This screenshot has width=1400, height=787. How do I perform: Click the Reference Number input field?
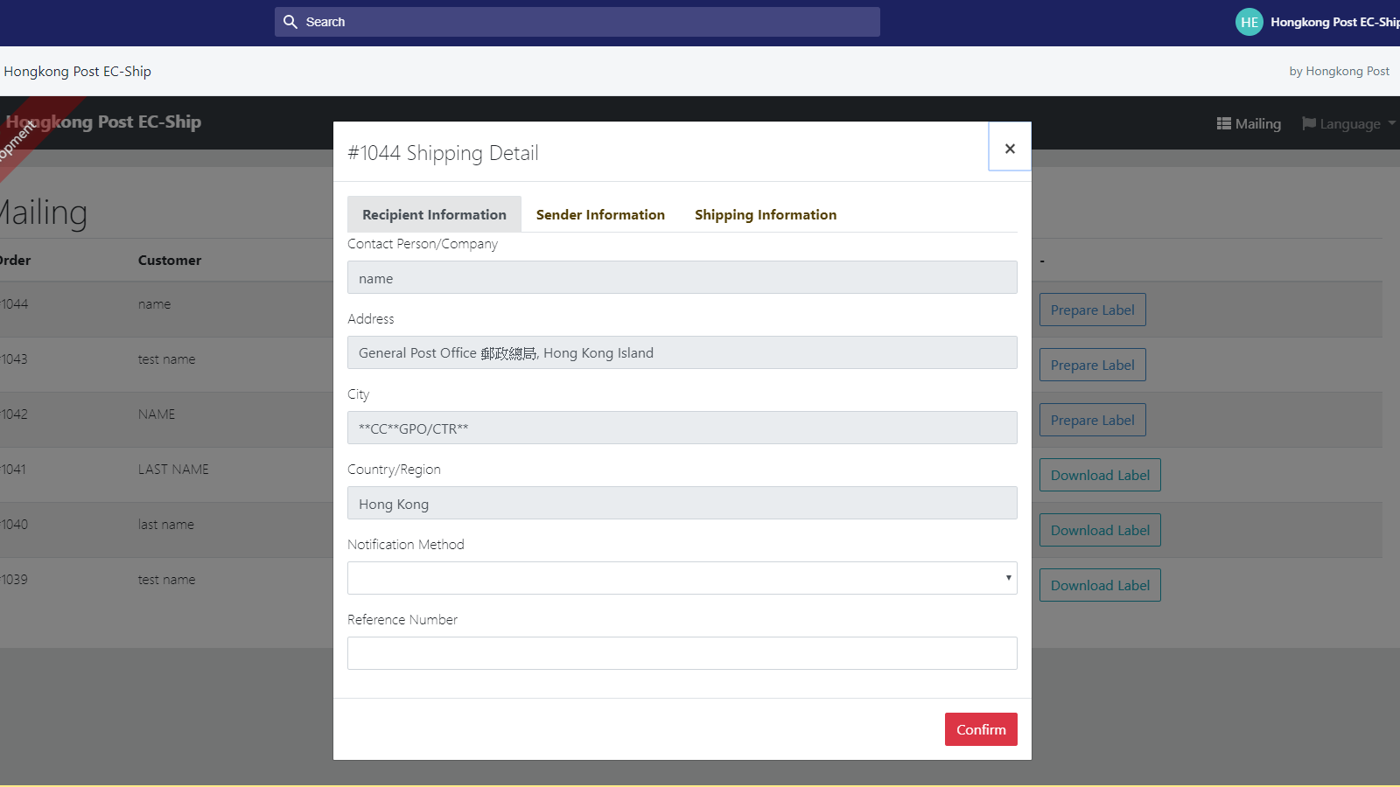[682, 653]
